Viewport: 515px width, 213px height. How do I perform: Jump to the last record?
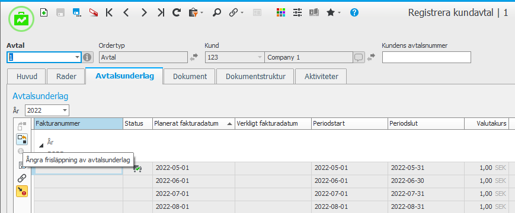(161, 13)
